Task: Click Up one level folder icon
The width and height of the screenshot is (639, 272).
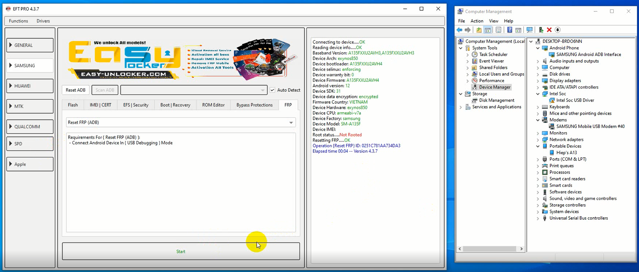Action: coord(479,30)
